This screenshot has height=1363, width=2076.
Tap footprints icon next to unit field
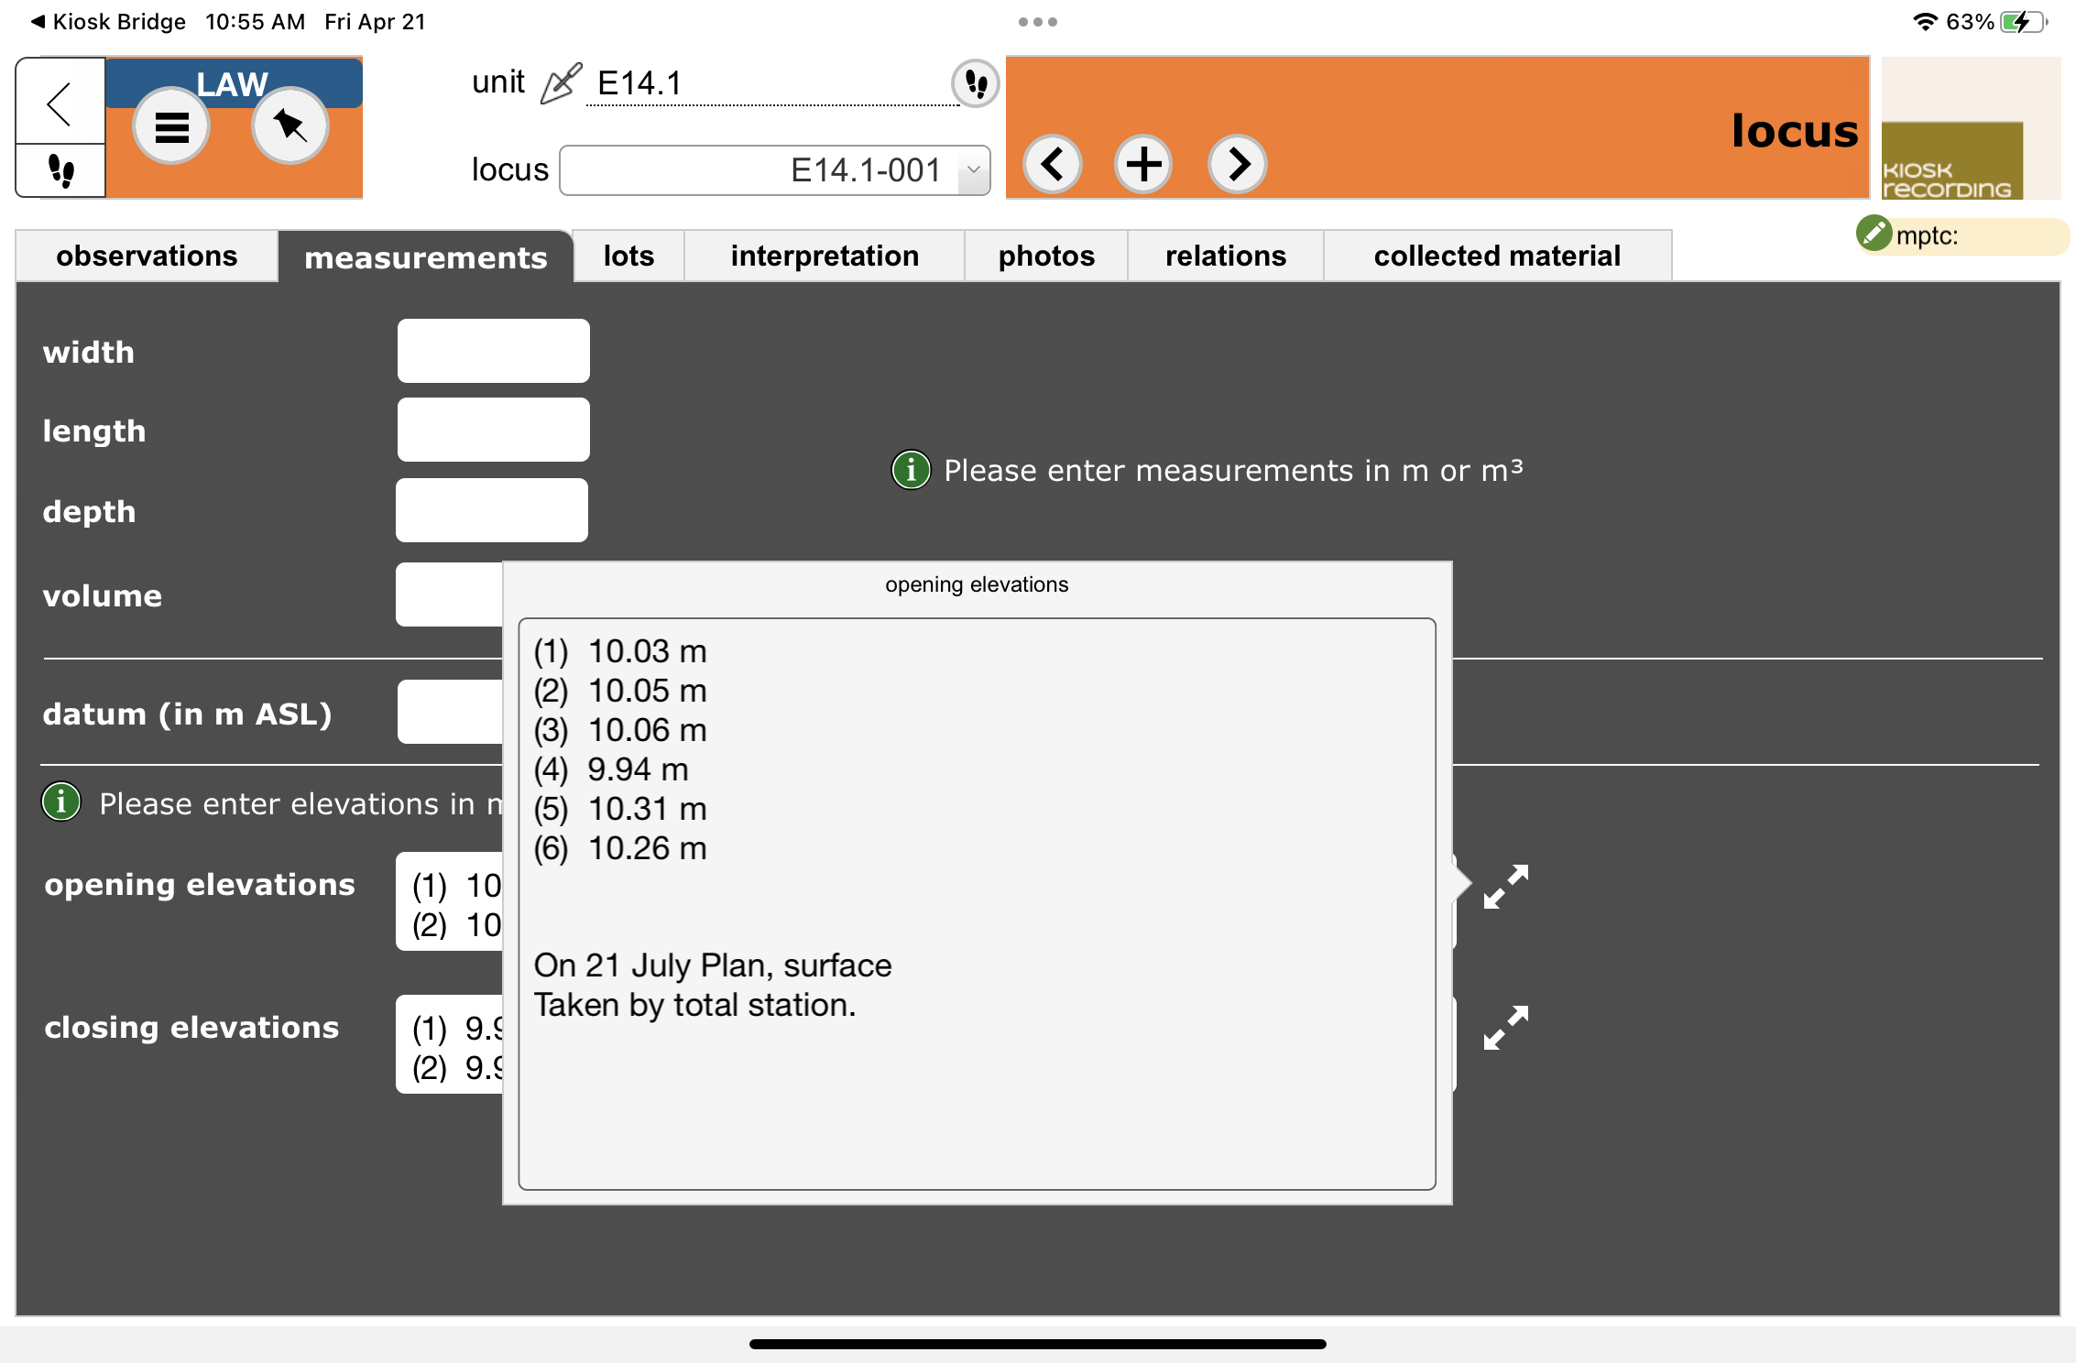tap(975, 84)
